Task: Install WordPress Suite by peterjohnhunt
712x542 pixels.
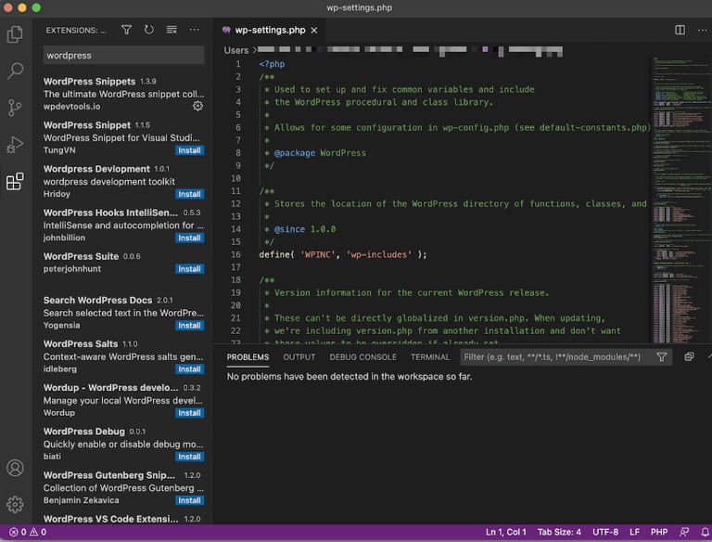Action: (189, 269)
